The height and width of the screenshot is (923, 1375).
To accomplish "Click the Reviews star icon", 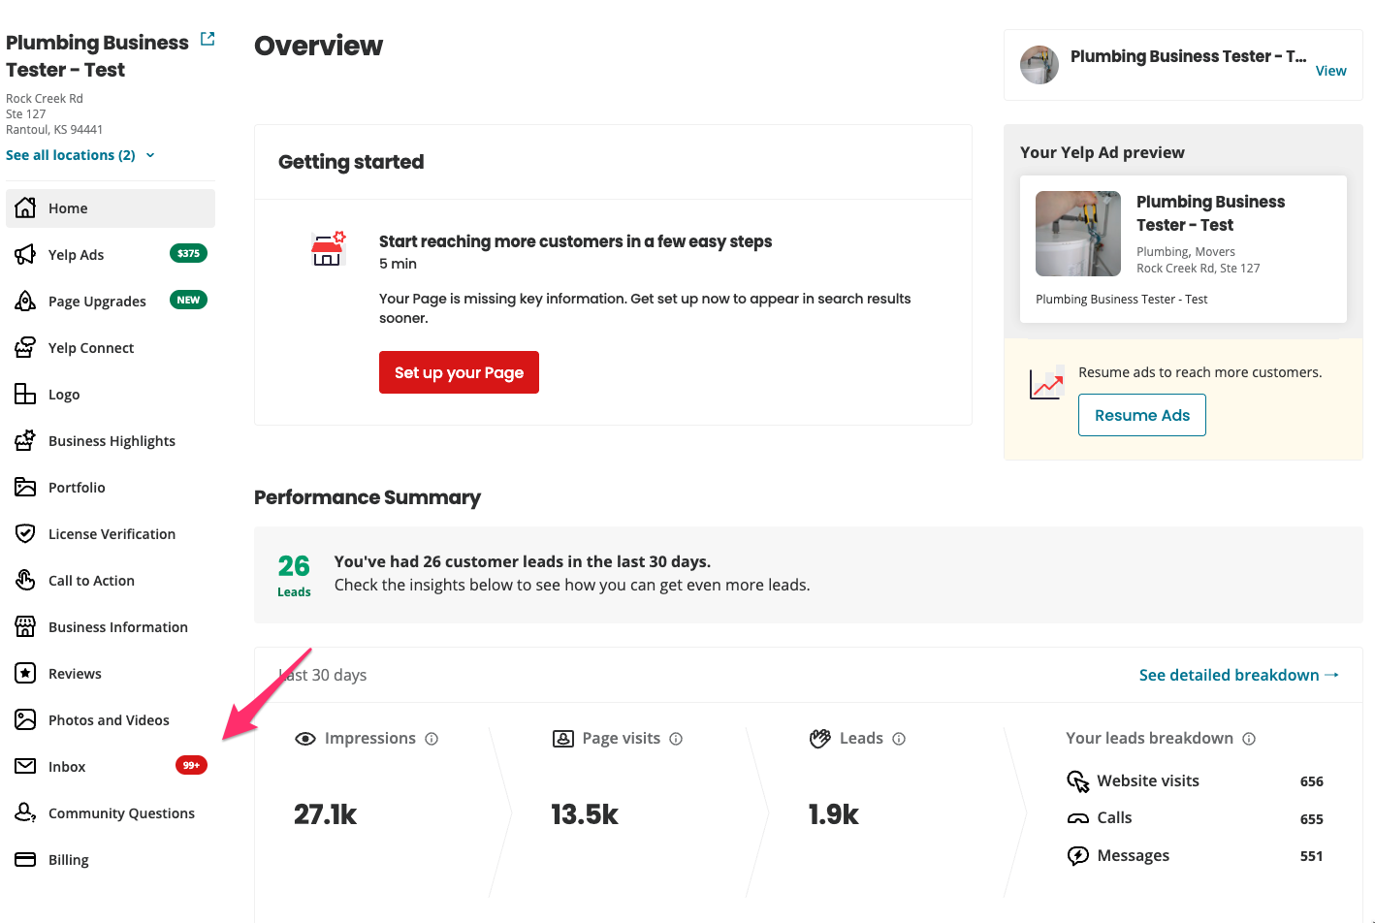I will pos(25,674).
